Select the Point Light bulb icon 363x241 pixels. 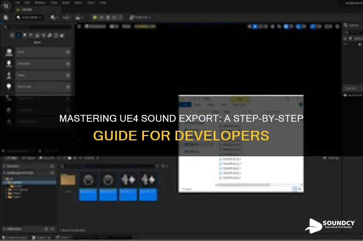click(x=9, y=86)
